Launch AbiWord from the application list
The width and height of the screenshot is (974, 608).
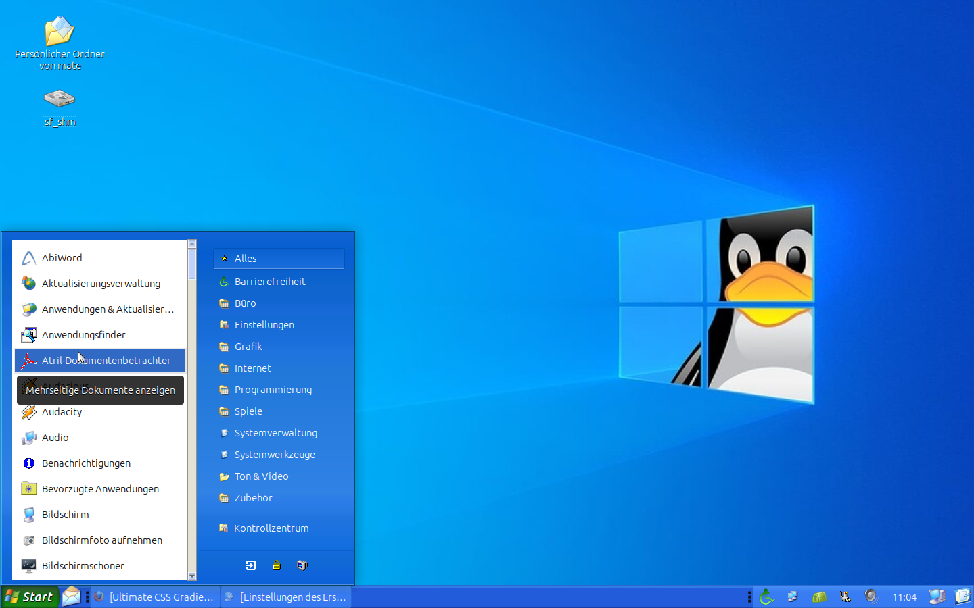pos(62,257)
